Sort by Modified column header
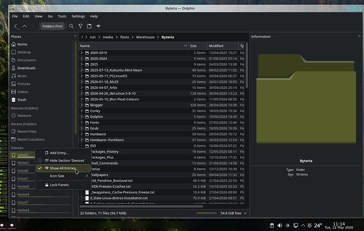The height and width of the screenshot is (231, 364). (x=223, y=46)
